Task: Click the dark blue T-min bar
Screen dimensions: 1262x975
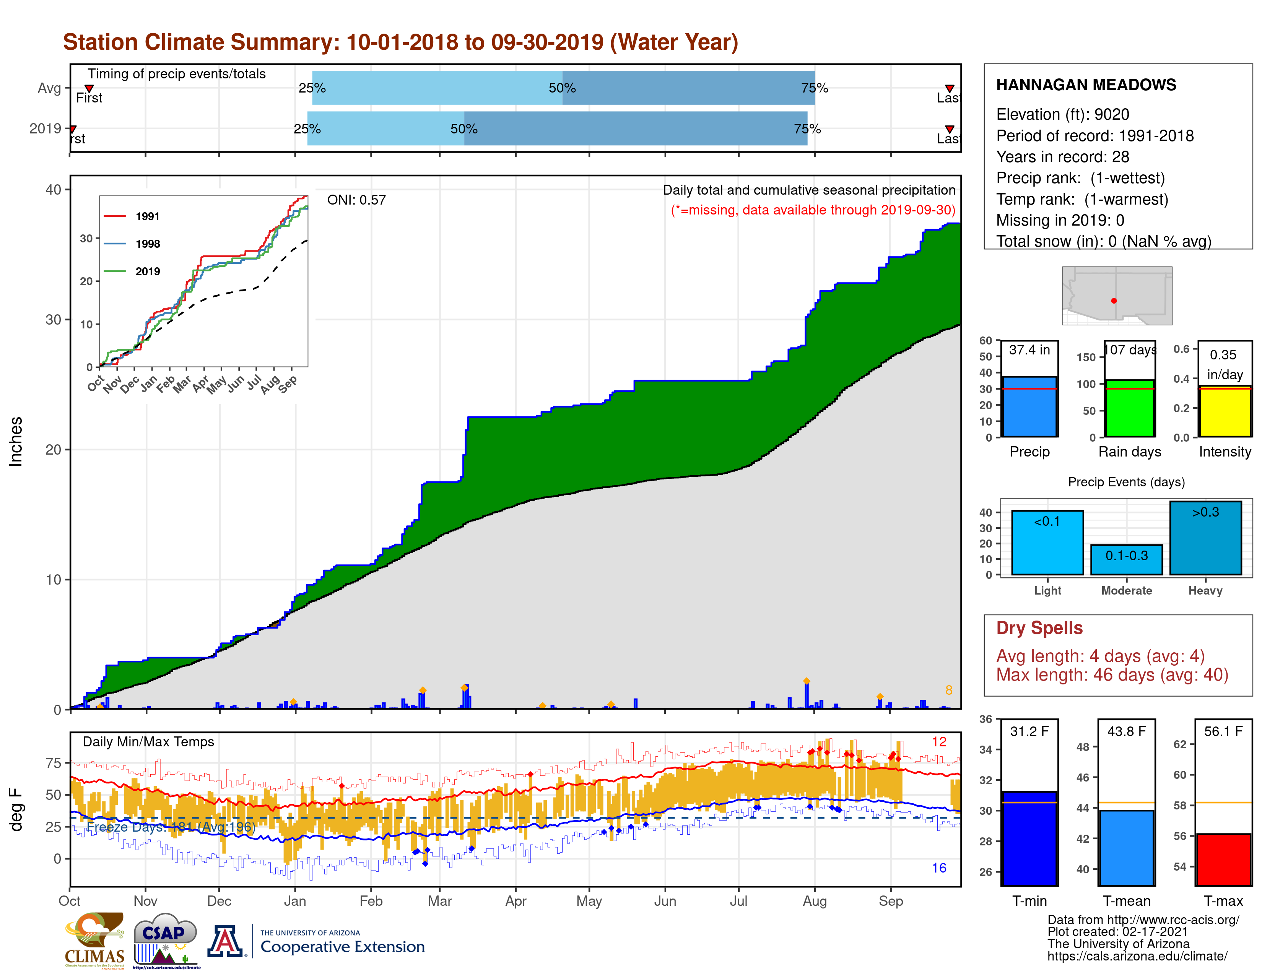Action: (x=1030, y=838)
